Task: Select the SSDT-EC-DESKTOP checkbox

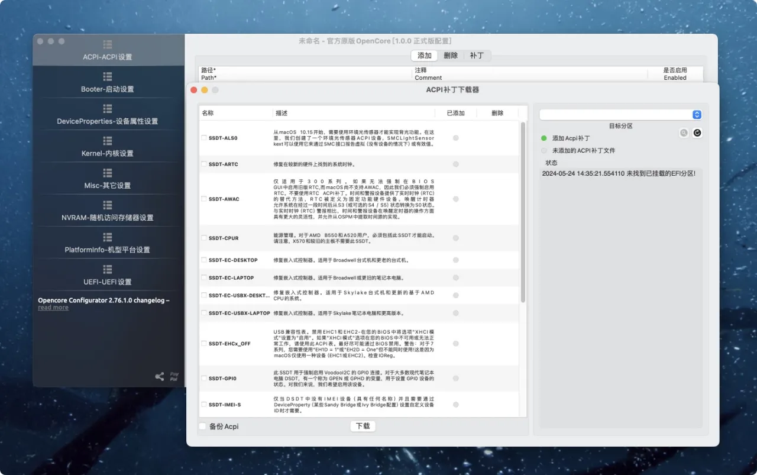Action: pyautogui.click(x=204, y=260)
